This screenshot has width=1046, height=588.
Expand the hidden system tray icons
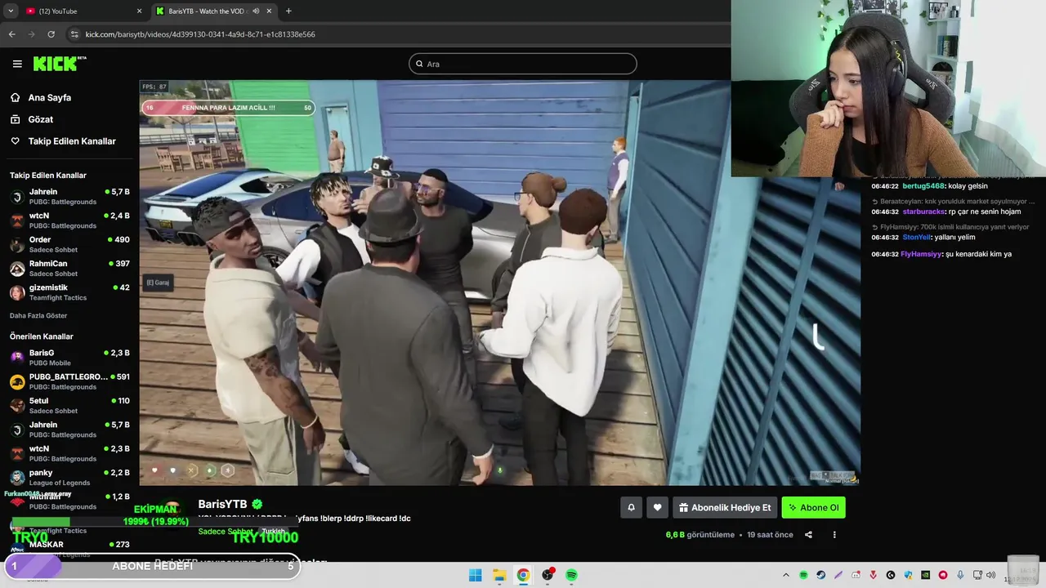click(x=785, y=575)
